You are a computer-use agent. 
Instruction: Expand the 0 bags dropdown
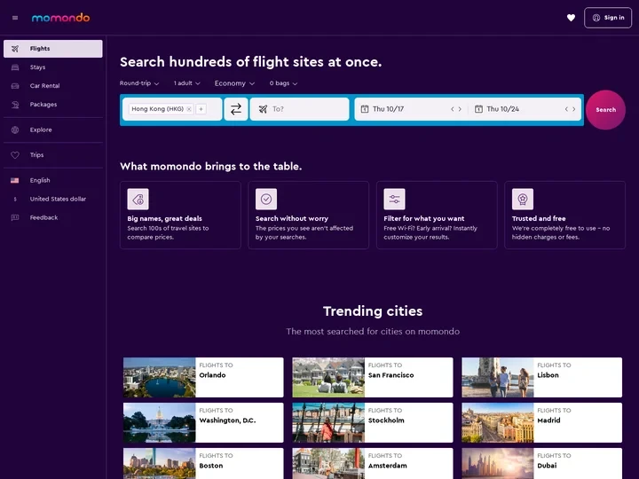click(x=283, y=83)
